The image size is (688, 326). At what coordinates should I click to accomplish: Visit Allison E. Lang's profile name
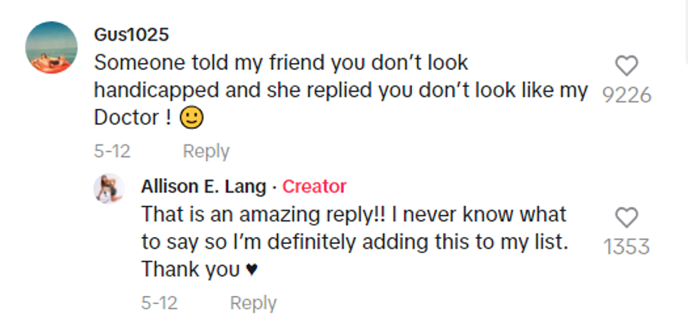(x=204, y=186)
